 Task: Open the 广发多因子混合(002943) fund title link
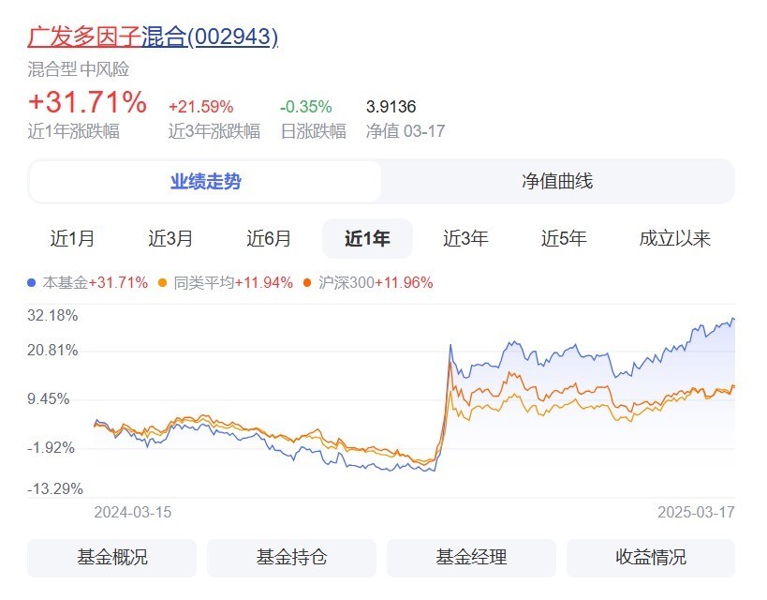(x=153, y=37)
